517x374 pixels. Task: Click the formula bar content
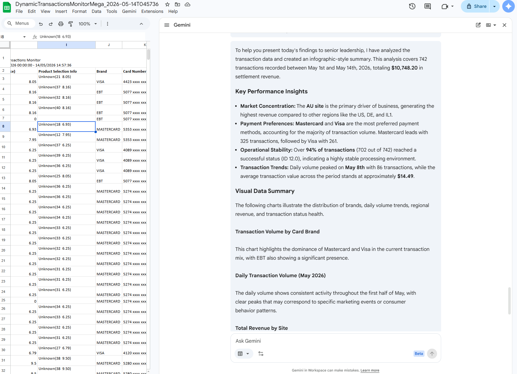tap(55, 37)
